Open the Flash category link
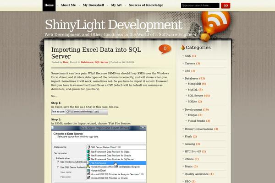Image resolution: width=275 pixels, height=183 pixels. (188, 137)
